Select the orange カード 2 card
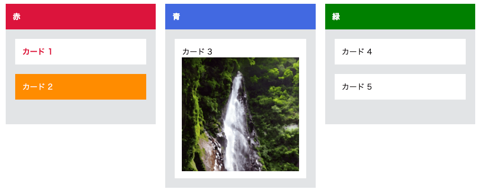 click(x=81, y=87)
